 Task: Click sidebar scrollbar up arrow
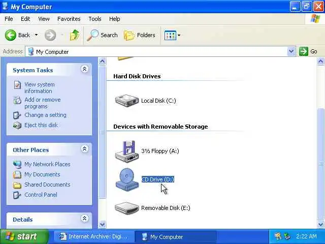tap(103, 62)
